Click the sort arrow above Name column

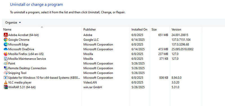click(x=42, y=27)
